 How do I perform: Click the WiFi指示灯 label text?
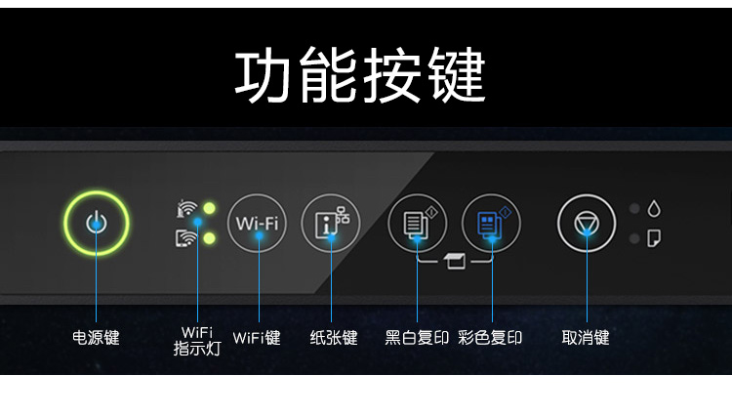197,341
